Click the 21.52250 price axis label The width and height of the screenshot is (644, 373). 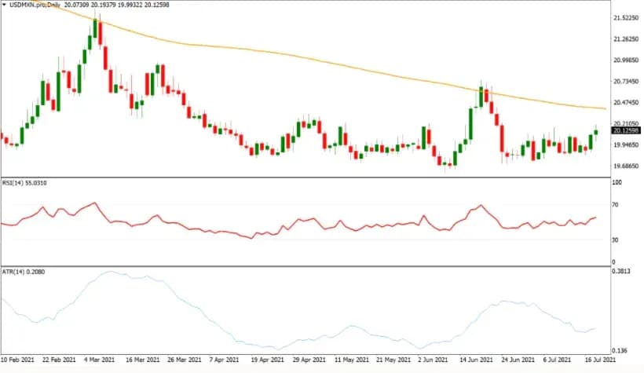pyautogui.click(x=626, y=18)
